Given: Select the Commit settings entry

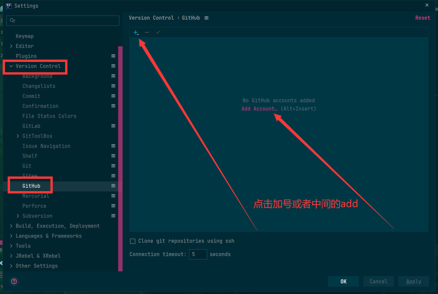Looking at the screenshot, I should click(x=31, y=96).
